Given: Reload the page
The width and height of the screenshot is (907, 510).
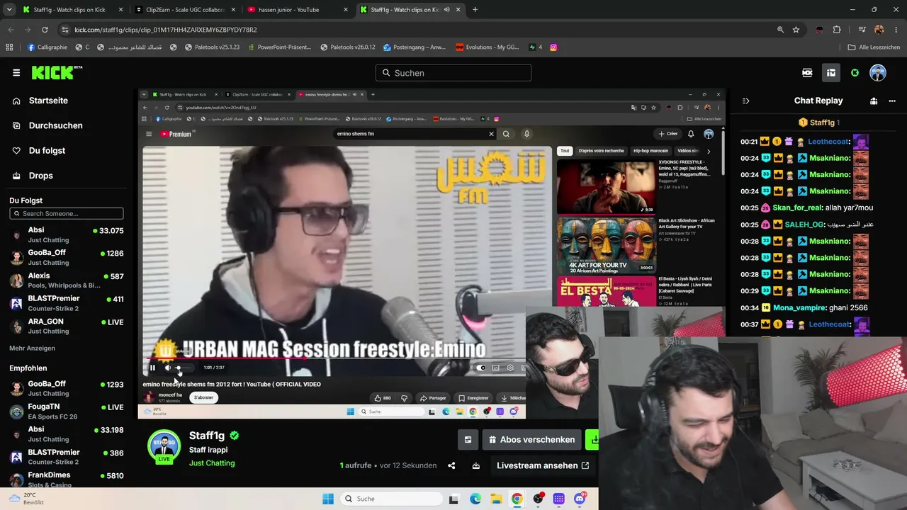Looking at the screenshot, I should (45, 30).
